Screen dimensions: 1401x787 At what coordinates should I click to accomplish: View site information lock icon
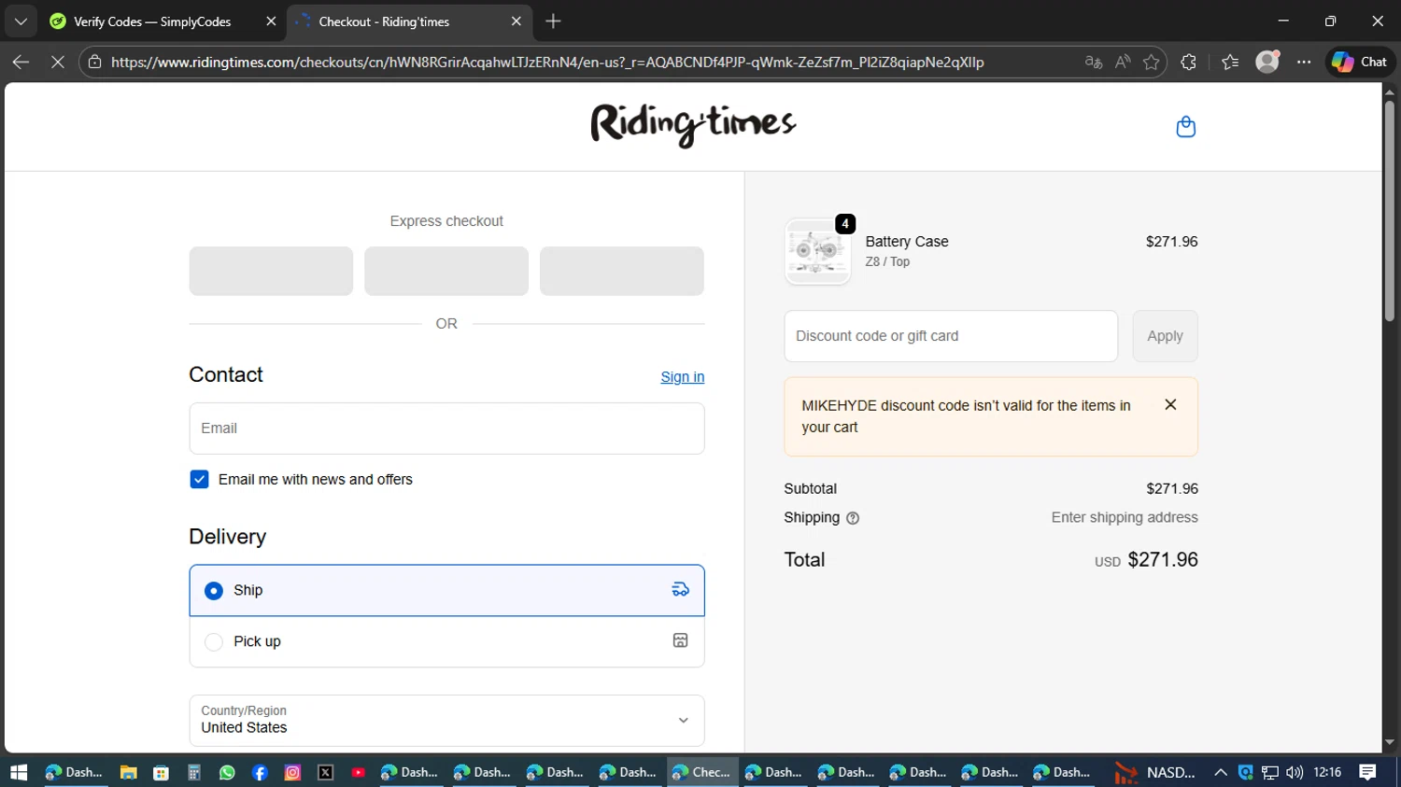[94, 62]
